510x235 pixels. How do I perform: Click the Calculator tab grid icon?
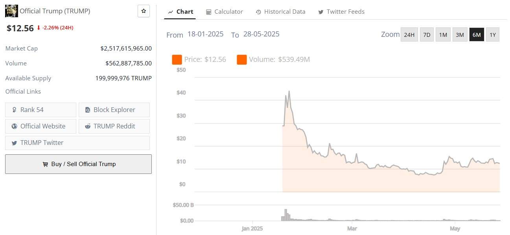209,12
